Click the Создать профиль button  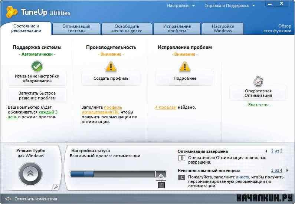click(x=111, y=78)
